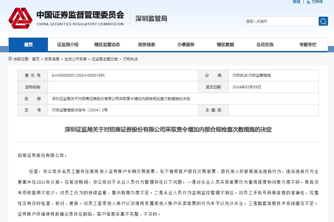The width and height of the screenshot is (334, 222).
Task: Follow the 政务信息 breadcrumb link
Action: pos(52,59)
